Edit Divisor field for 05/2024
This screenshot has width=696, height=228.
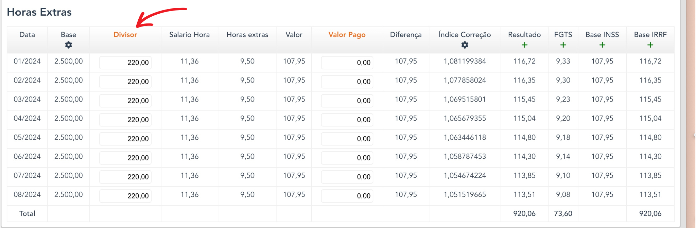point(125,139)
